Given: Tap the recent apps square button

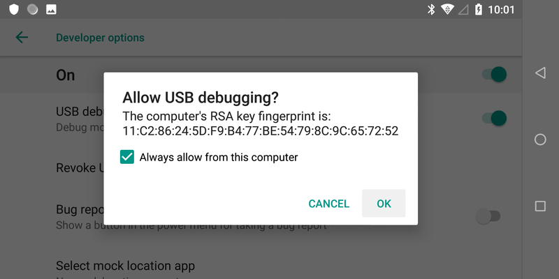Looking at the screenshot, I should [x=540, y=206].
